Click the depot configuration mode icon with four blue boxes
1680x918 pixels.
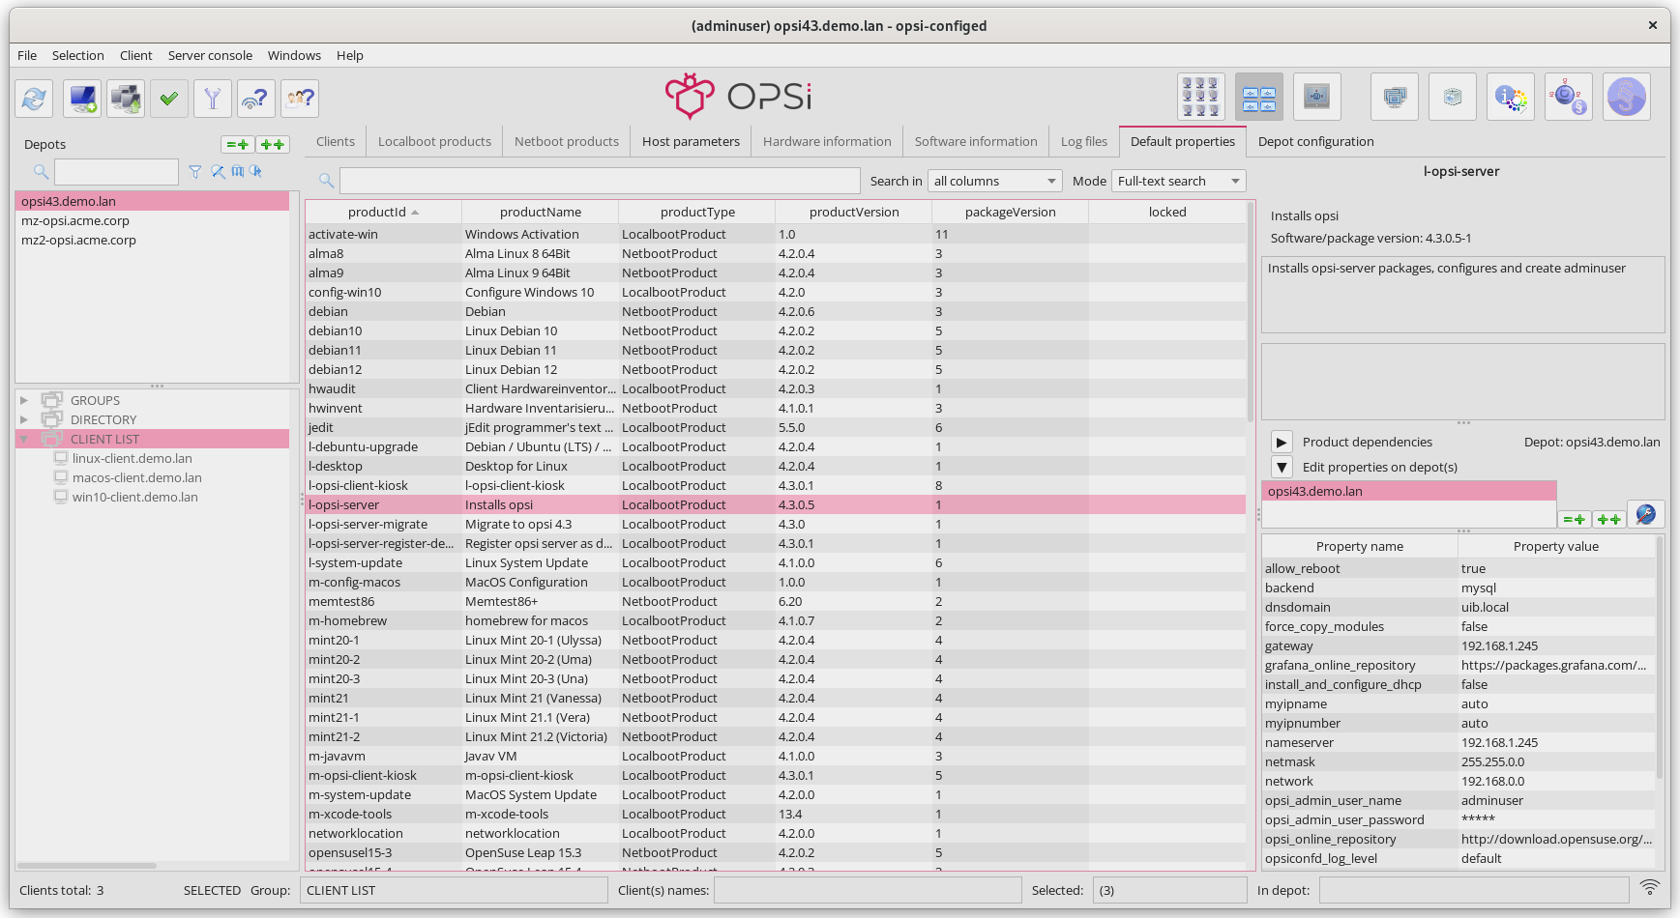1259,97
